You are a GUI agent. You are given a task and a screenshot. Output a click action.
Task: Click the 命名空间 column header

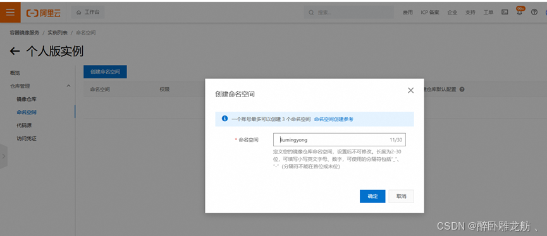[x=100, y=90]
